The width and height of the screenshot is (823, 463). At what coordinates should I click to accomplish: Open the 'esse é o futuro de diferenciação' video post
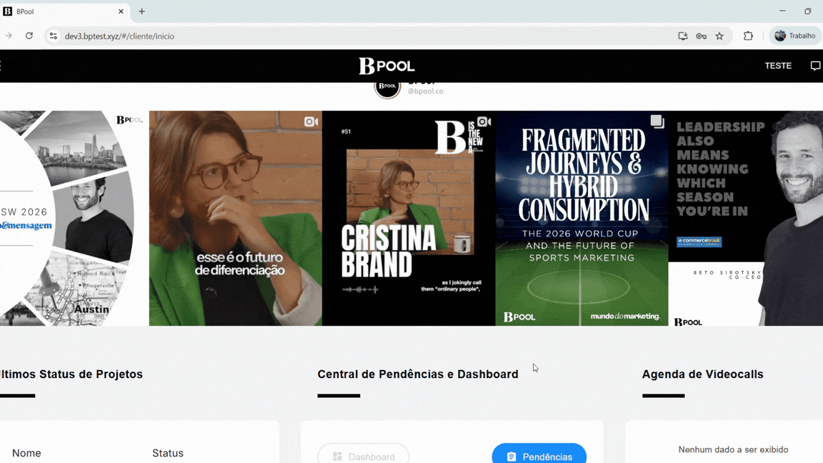pos(236,218)
